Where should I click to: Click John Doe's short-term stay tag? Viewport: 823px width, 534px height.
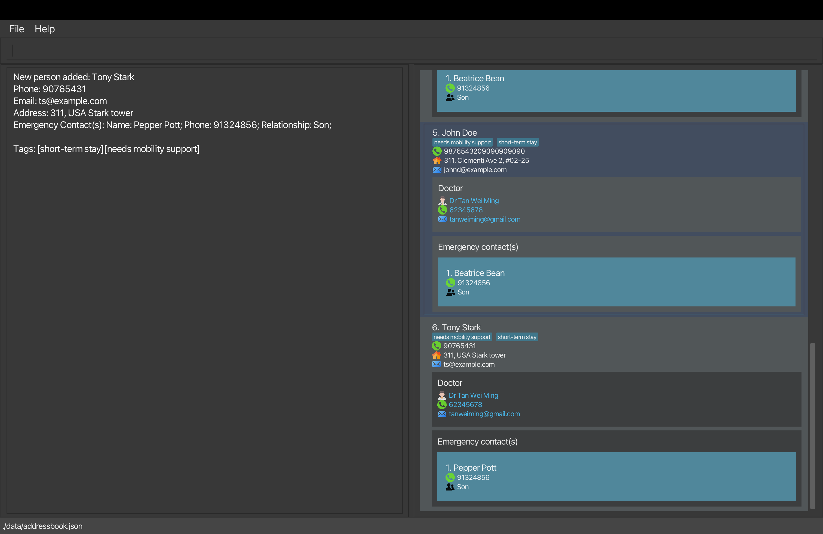tap(517, 142)
